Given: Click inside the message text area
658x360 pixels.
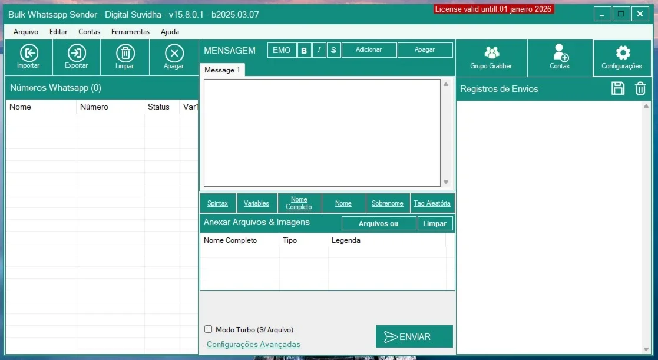Looking at the screenshot, I should (x=322, y=133).
